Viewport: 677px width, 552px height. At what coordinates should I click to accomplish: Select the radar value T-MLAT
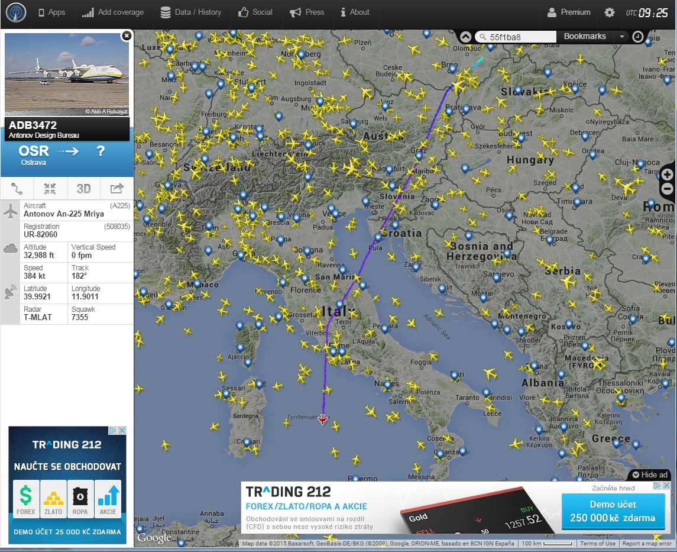38,318
